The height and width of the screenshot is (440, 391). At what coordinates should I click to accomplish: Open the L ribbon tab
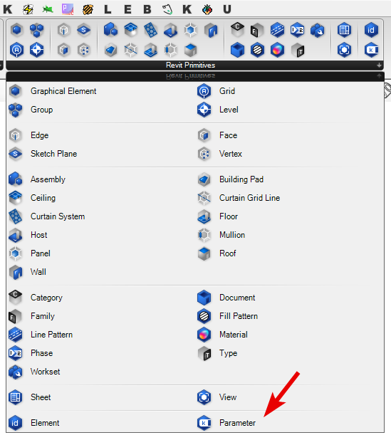click(x=108, y=9)
